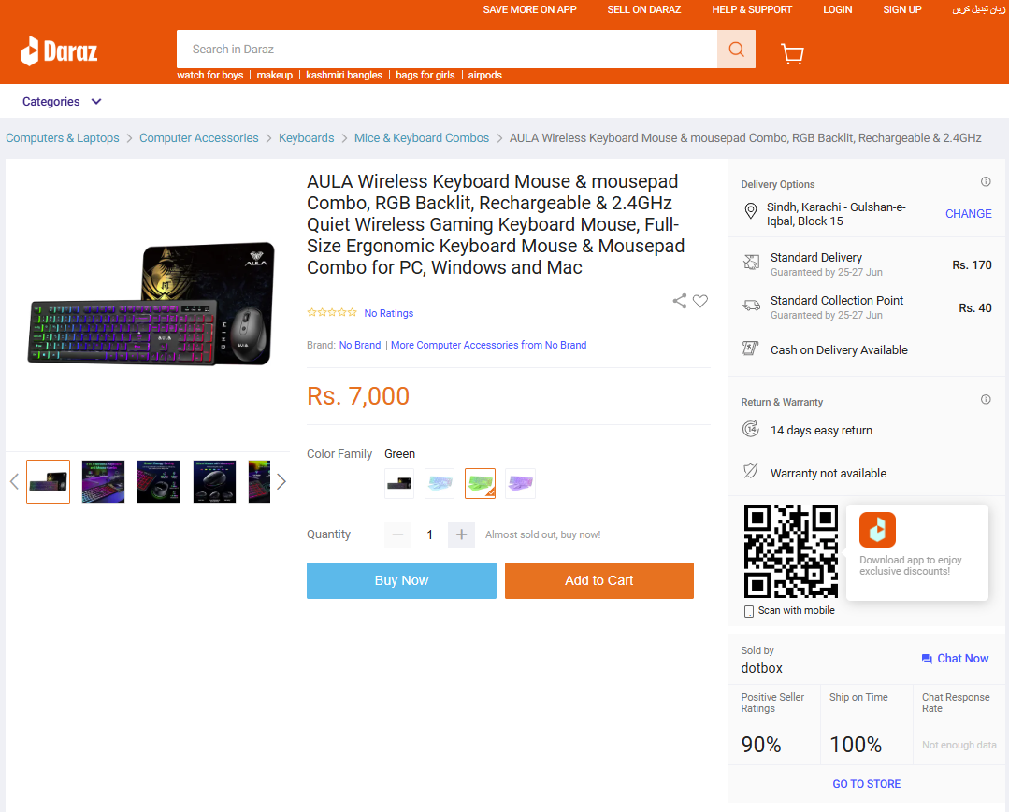Click 'airpods' search suggestion

(x=484, y=76)
